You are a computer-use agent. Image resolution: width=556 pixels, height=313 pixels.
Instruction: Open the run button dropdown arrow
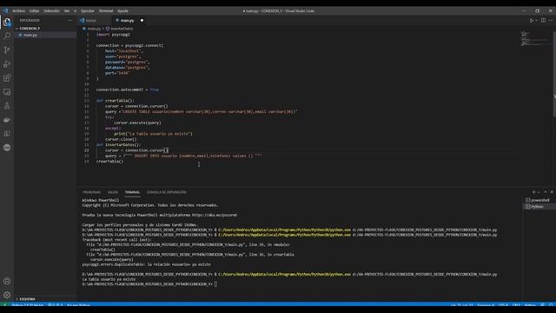click(x=537, y=21)
